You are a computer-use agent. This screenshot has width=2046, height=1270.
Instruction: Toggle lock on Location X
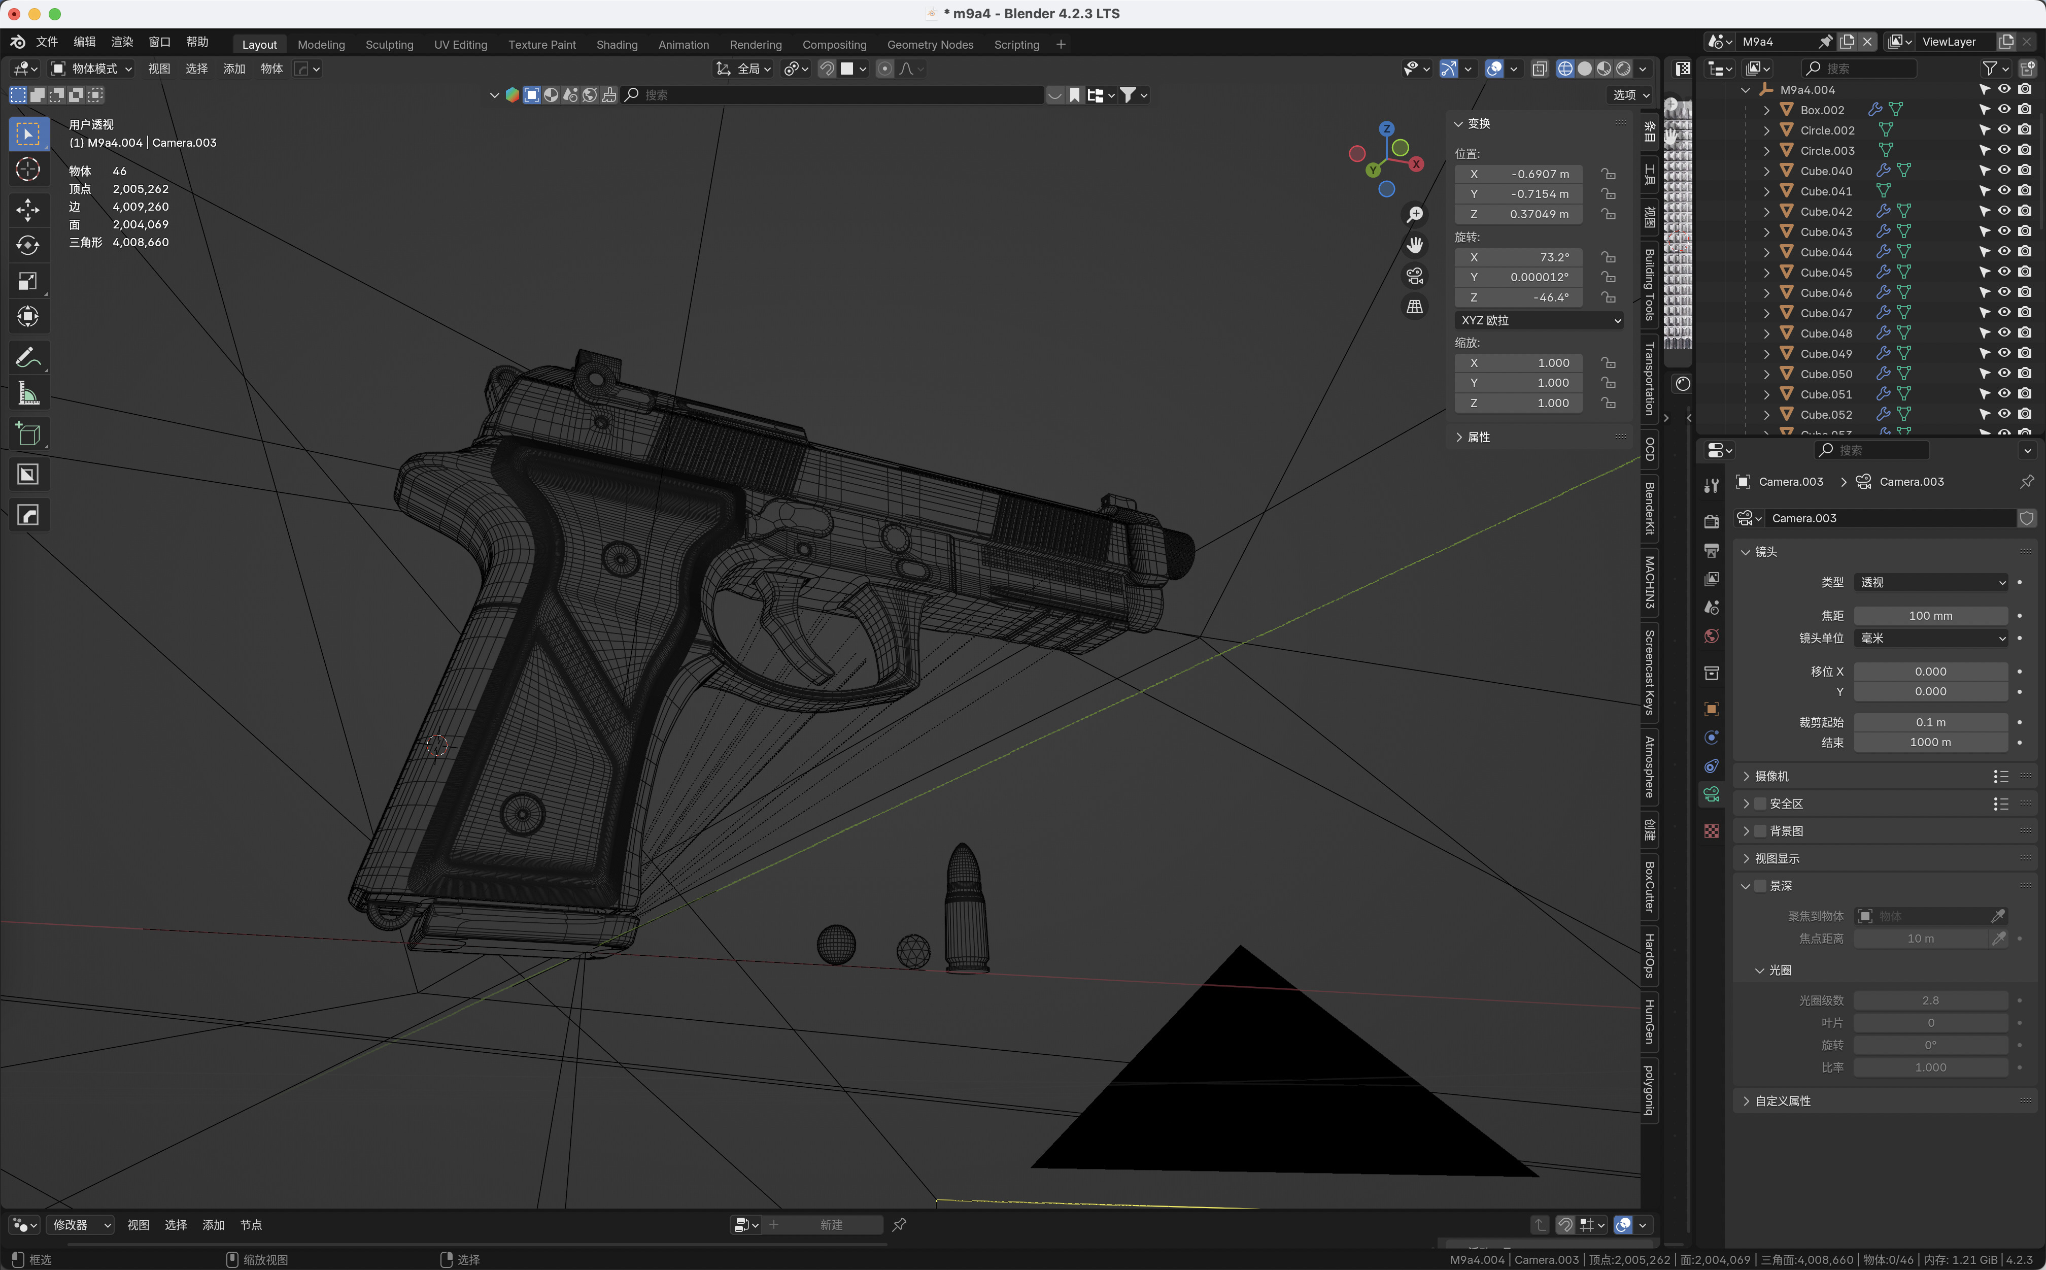pos(1609,174)
